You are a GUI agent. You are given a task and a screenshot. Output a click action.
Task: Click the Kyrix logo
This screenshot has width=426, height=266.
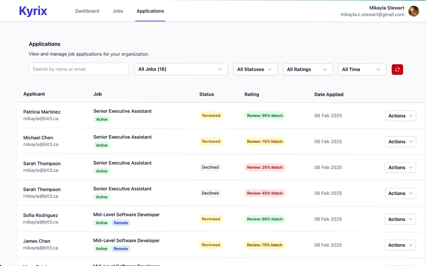[x=33, y=11]
